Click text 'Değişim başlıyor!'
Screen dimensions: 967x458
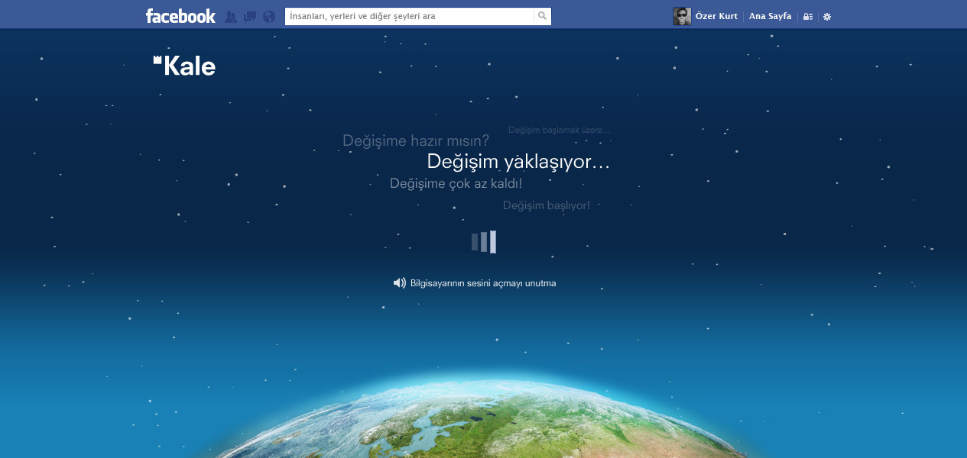pyautogui.click(x=547, y=205)
